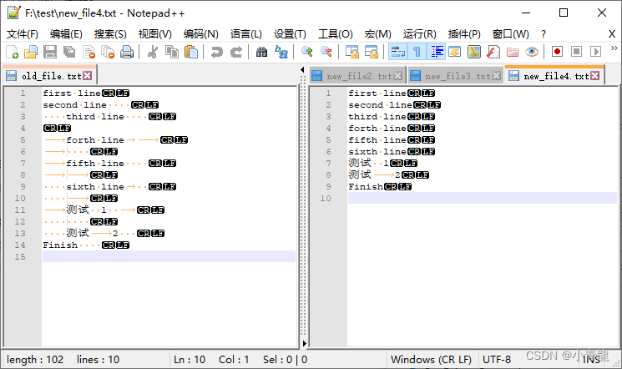Open the 视图(V) menu

coord(154,34)
